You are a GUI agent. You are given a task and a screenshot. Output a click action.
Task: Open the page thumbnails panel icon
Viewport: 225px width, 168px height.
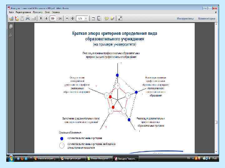11,26
